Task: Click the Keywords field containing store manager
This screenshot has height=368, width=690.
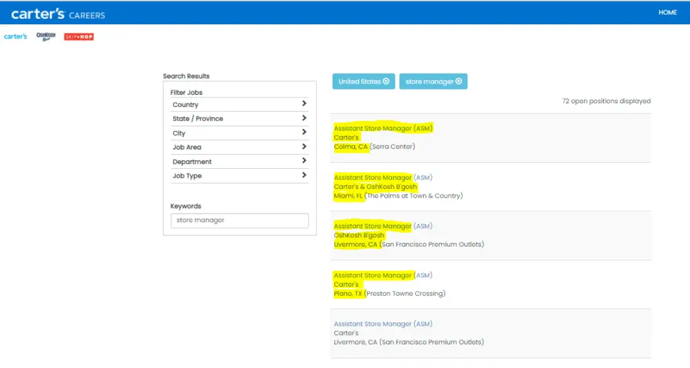Action: [239, 221]
